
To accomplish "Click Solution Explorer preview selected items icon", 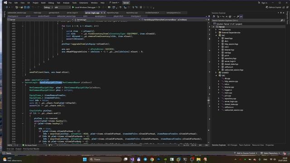I will 241,17.
